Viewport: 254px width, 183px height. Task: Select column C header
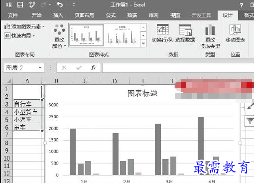coord(86,81)
